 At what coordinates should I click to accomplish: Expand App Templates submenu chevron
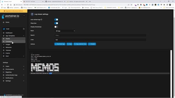(x=24, y=36)
